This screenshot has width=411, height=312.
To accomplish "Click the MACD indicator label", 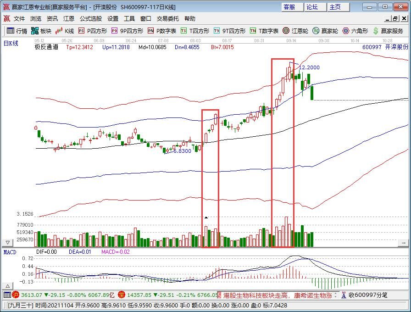I will coord(10,252).
